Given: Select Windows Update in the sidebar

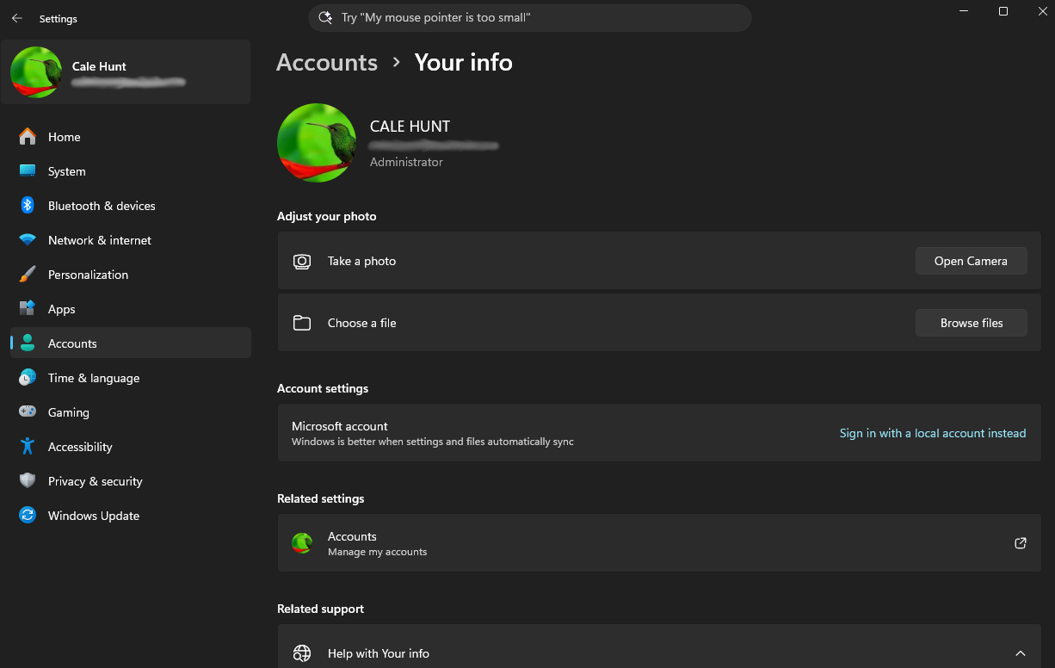Looking at the screenshot, I should pyautogui.click(x=131, y=516).
